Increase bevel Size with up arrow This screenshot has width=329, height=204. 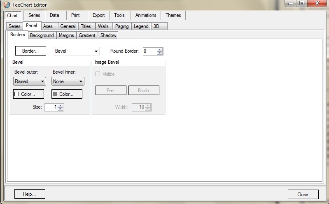point(61,106)
